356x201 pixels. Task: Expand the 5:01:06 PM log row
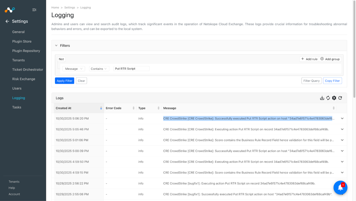pos(342,140)
